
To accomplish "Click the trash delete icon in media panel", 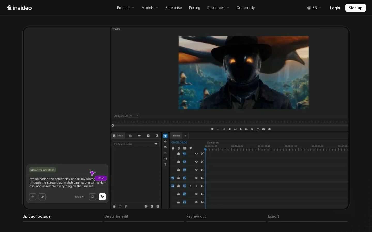I will click(152, 206).
